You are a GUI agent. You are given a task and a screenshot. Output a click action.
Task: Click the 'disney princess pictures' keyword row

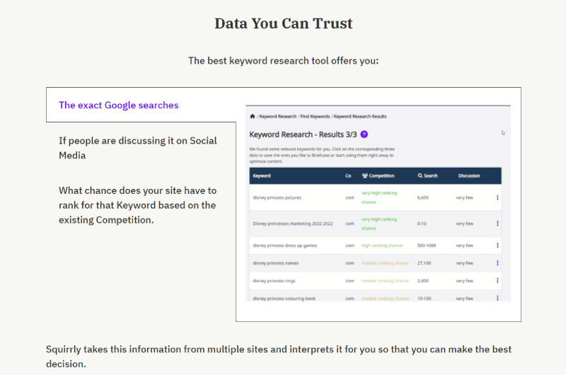(375, 197)
